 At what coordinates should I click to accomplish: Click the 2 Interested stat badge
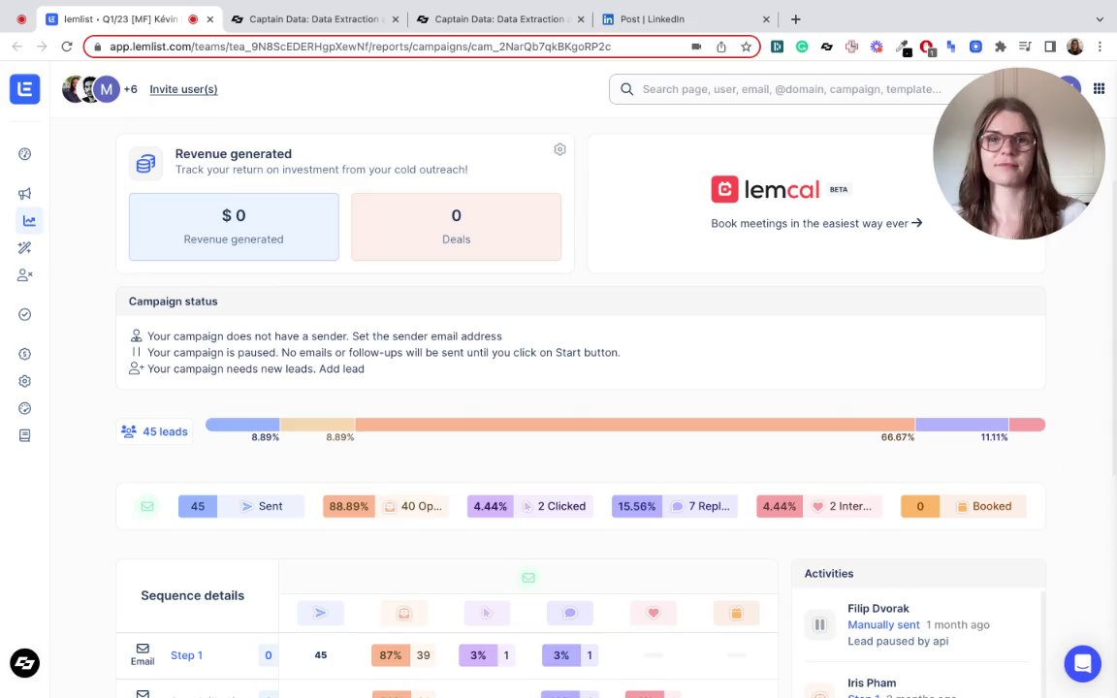[819, 506]
